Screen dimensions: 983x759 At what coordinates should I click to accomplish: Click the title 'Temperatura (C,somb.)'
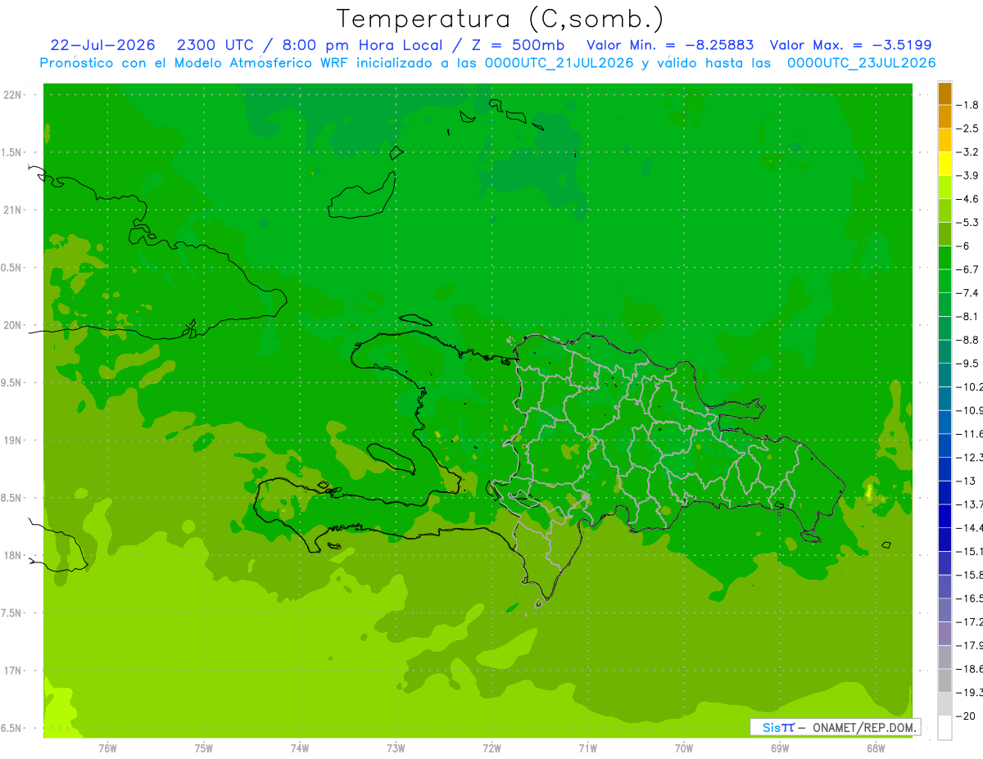(501, 19)
